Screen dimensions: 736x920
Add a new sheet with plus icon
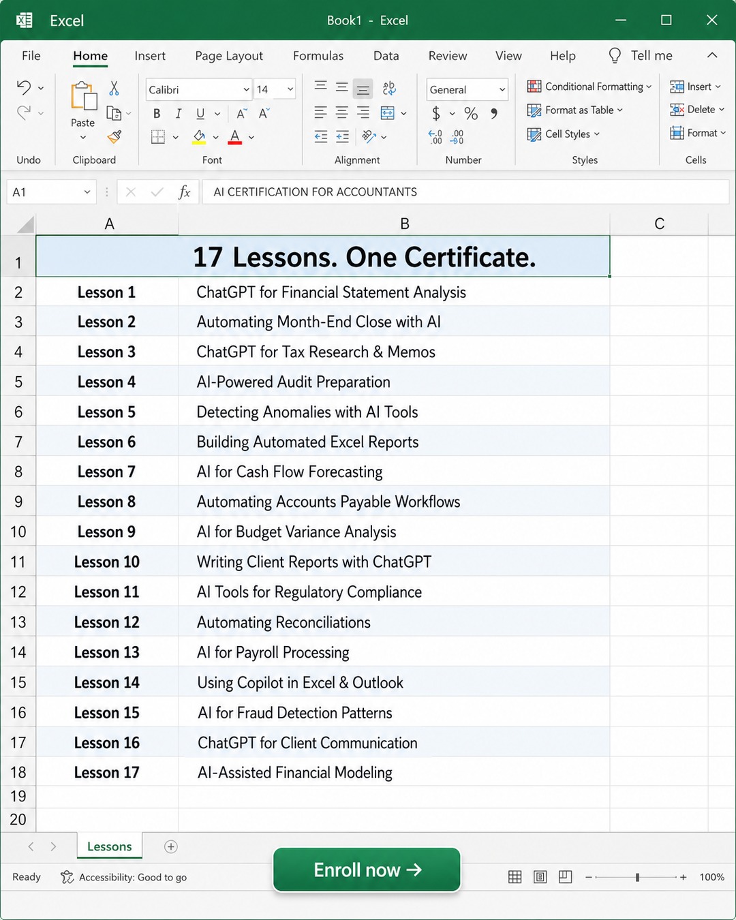tap(171, 846)
